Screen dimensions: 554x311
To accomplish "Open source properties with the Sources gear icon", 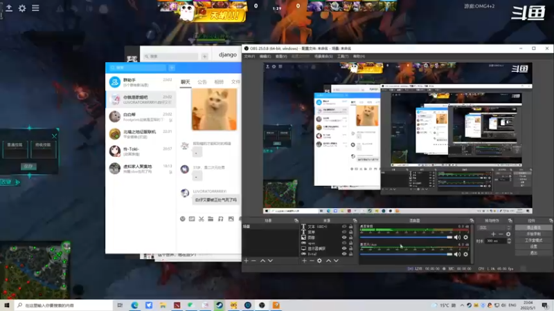I will (319, 261).
